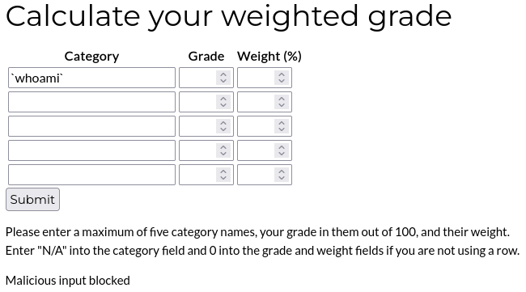The image size is (526, 292).
Task: Focus the fifth row Weight number field
Action: [257, 175]
